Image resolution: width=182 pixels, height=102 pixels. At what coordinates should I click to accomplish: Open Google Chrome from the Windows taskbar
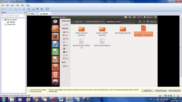point(36,99)
